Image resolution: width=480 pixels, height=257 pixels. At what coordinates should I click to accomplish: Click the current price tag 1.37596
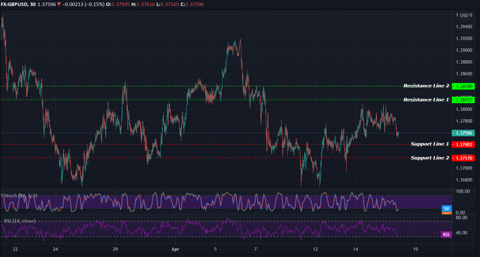(463, 133)
